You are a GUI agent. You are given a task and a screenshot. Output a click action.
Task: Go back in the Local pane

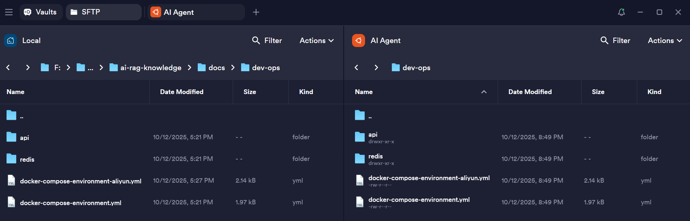(x=8, y=68)
